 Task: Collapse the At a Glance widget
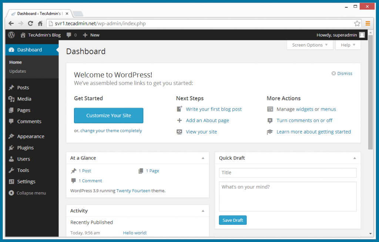click(203, 158)
